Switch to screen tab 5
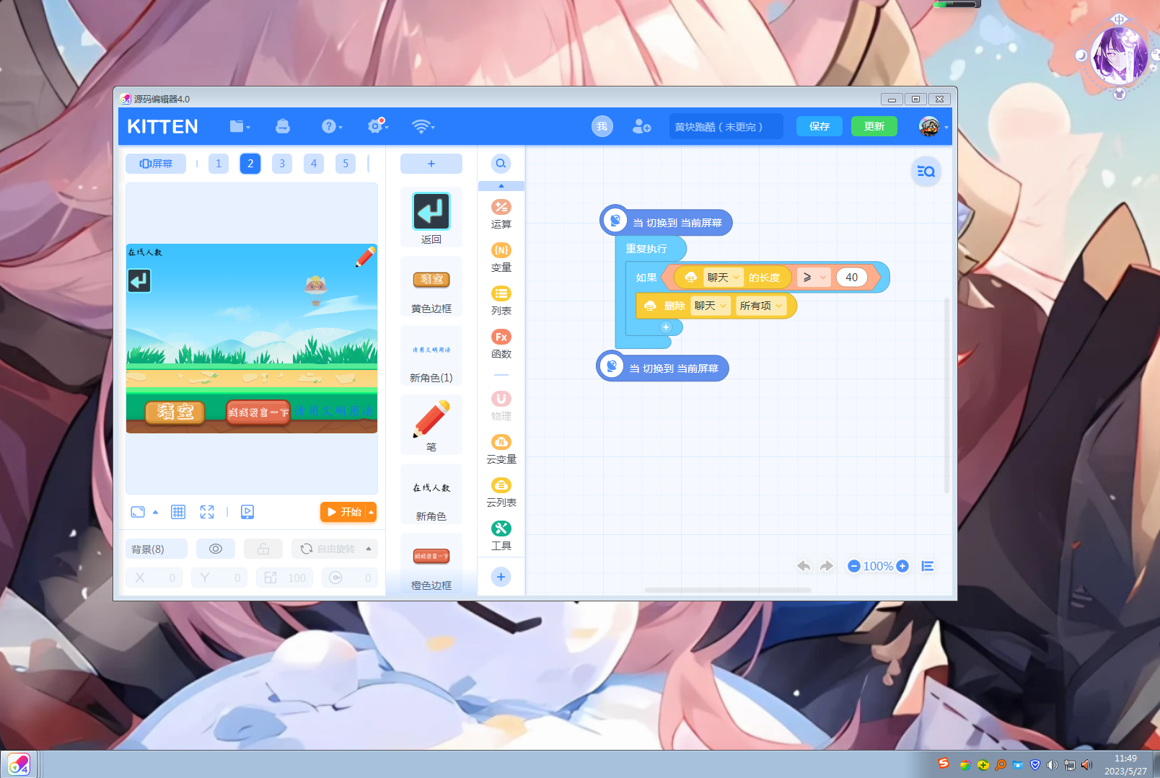 (x=346, y=164)
